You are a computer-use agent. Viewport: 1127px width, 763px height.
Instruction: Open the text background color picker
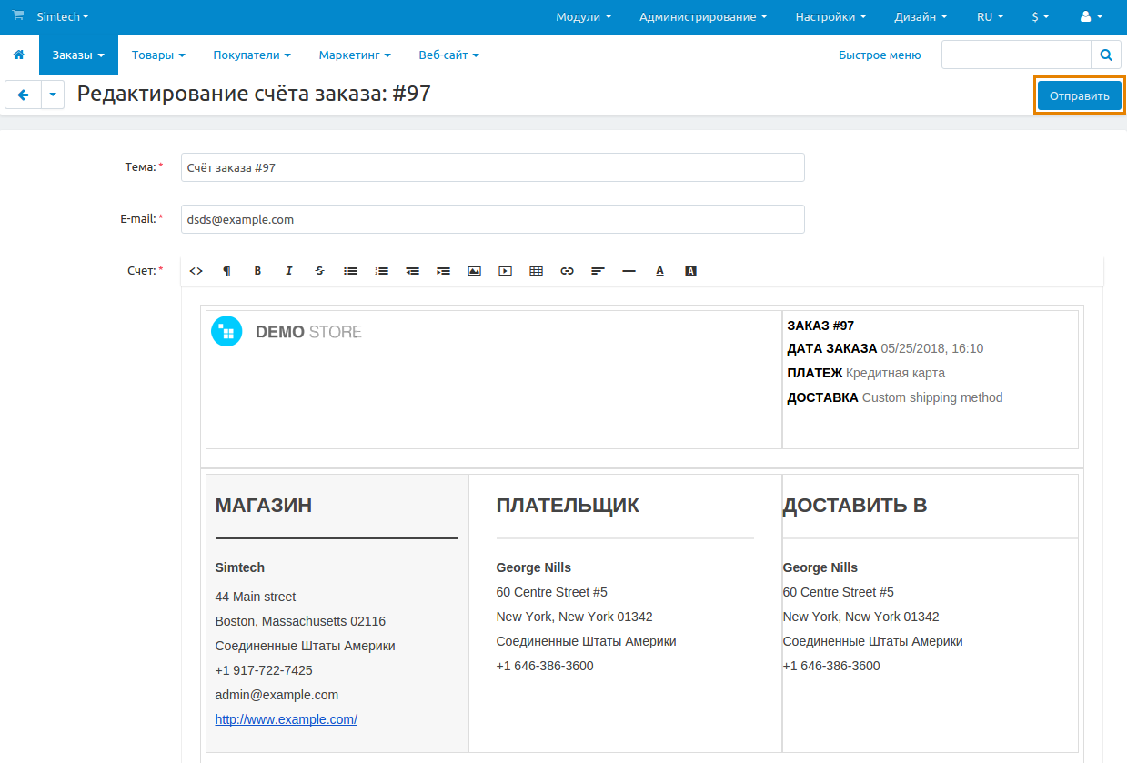click(690, 271)
